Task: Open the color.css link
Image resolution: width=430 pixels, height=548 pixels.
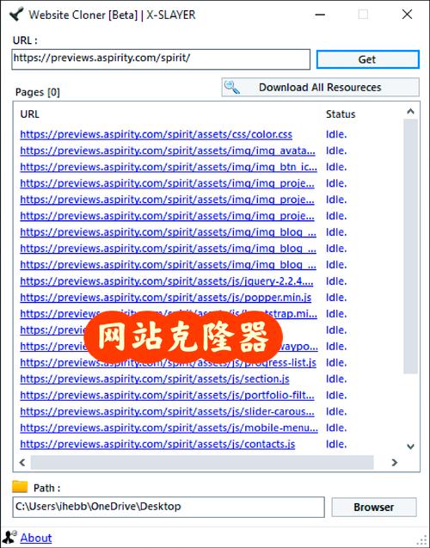Action: 157,134
